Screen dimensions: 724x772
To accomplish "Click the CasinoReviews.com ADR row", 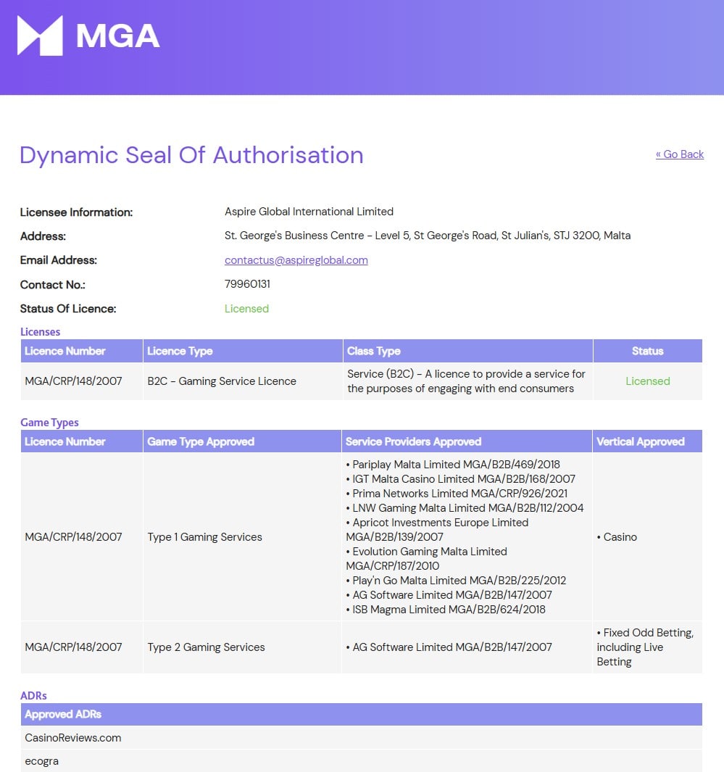I will click(73, 738).
